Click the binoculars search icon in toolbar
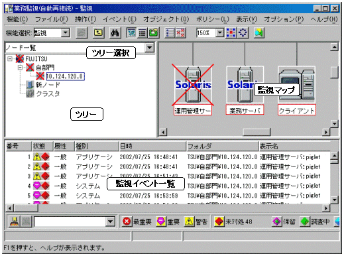This screenshot has width=344, height=256. 115,33
